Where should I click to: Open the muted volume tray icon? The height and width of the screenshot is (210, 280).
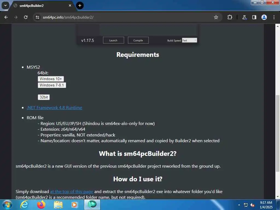(252, 205)
